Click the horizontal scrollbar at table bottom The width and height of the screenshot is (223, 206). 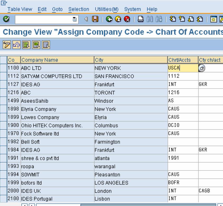click(x=126, y=205)
